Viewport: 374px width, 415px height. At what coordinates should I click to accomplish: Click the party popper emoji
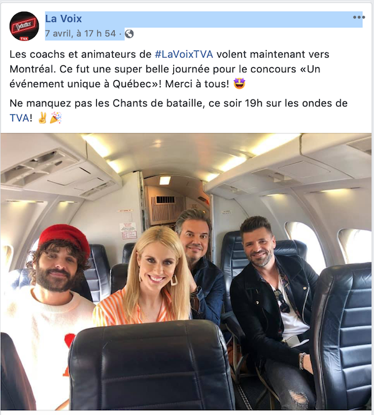(55, 118)
